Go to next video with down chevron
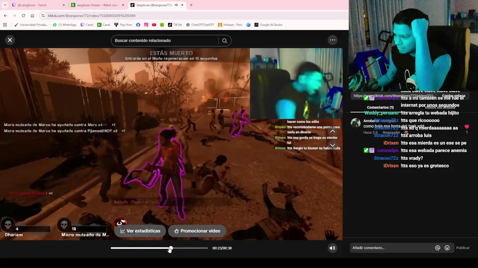Screen dimensions: 478x268 (332, 145)
